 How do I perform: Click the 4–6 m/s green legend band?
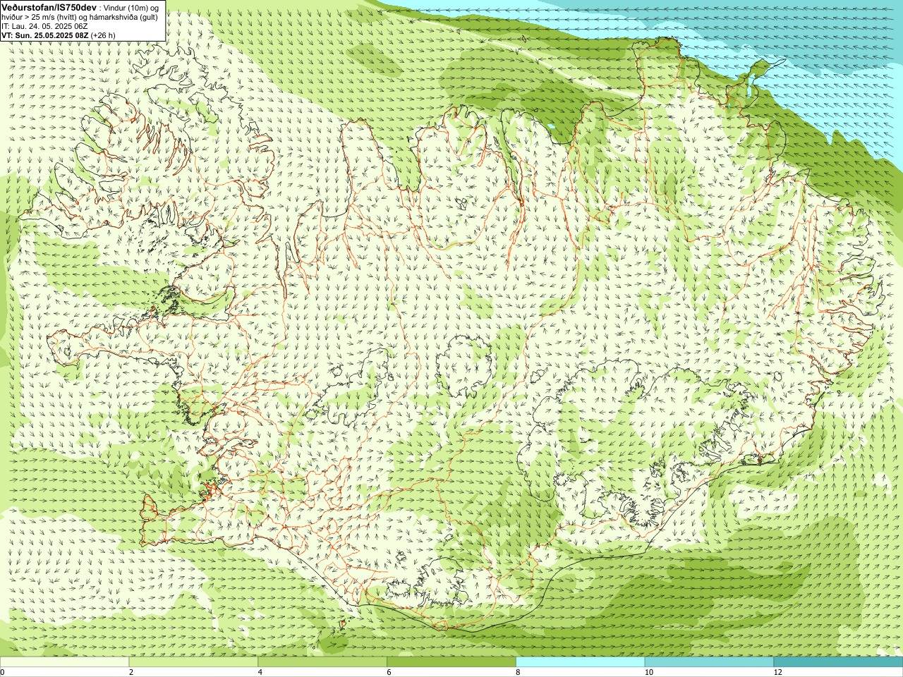[x=322, y=662]
